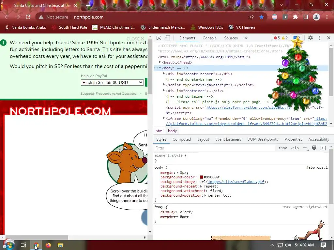Open Task View on the taskbar
Screen dimensions: 334x250
point(23,245)
